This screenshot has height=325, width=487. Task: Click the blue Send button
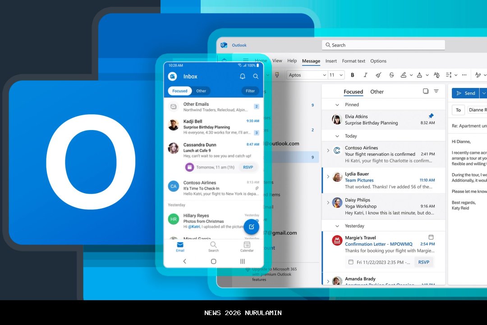466,93
